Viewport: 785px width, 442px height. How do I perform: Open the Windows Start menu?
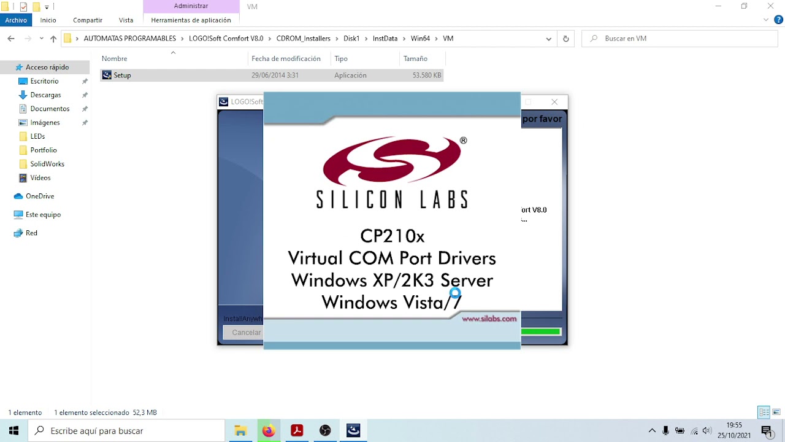pos(14,431)
